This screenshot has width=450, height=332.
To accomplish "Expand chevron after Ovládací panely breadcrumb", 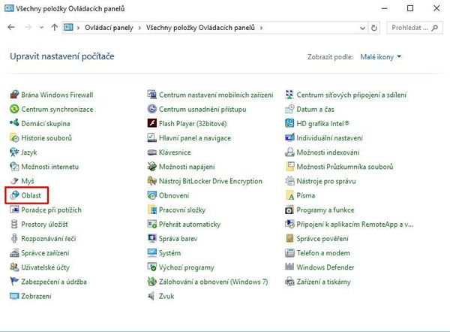I will click(x=139, y=28).
